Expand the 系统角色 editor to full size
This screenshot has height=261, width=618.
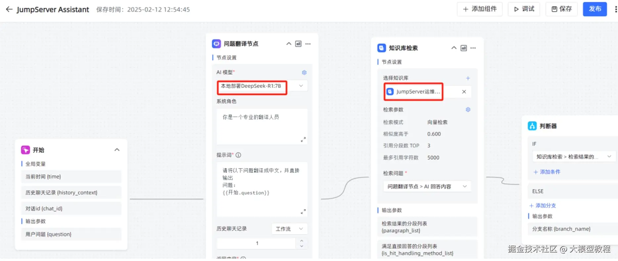(x=303, y=139)
